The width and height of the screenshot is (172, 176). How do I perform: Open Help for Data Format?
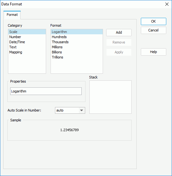(x=154, y=52)
